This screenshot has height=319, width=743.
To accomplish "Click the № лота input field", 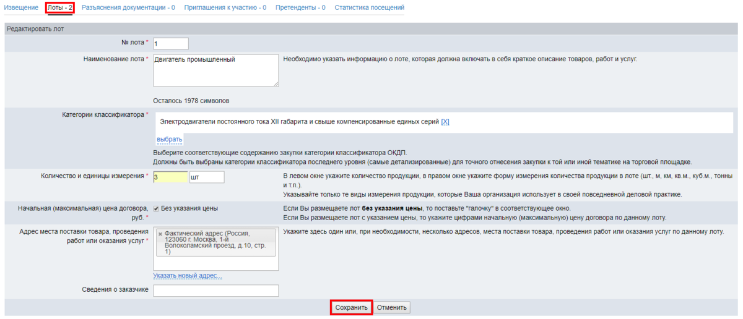I will (x=170, y=43).
